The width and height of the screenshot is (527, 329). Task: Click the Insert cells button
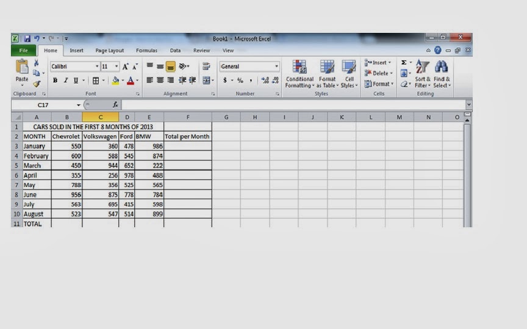pos(378,62)
